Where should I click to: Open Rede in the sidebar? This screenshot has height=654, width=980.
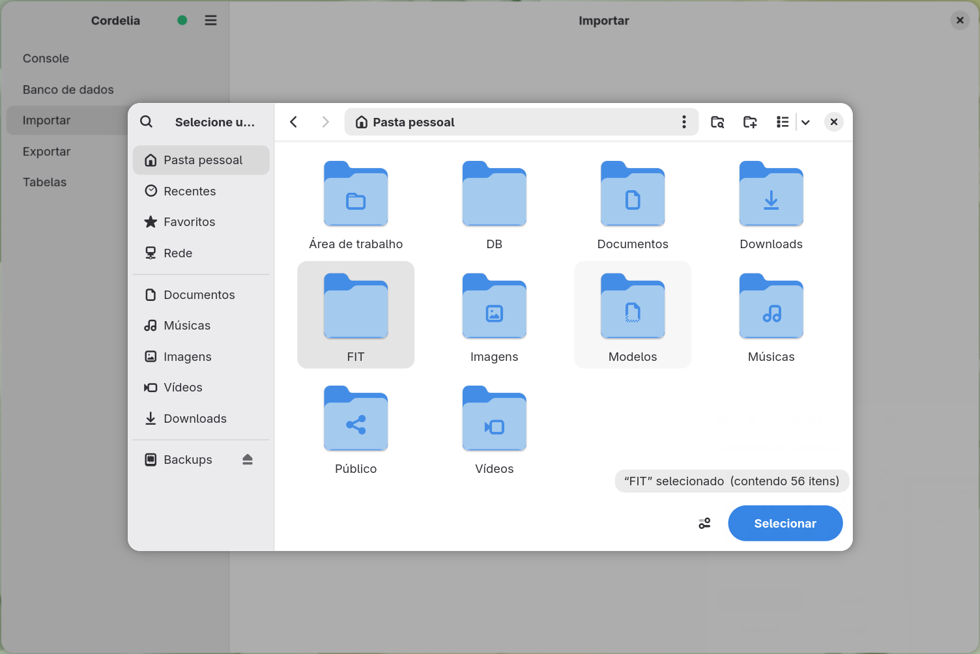201,253
